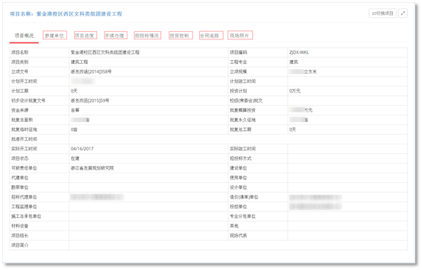Switch to the 参建单位 tab
The width and height of the screenshot is (422, 270).
(54, 36)
